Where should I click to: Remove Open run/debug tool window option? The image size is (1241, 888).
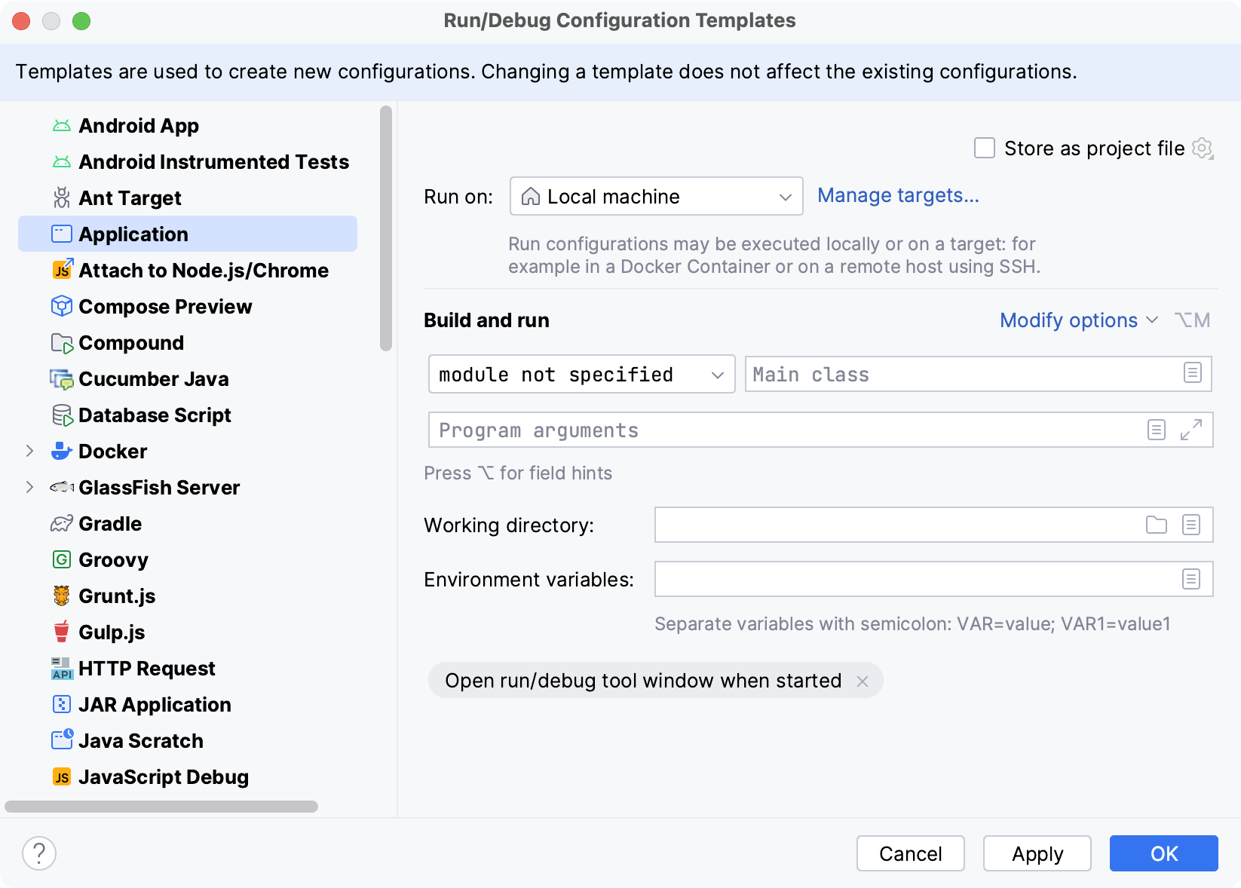pyautogui.click(x=863, y=681)
